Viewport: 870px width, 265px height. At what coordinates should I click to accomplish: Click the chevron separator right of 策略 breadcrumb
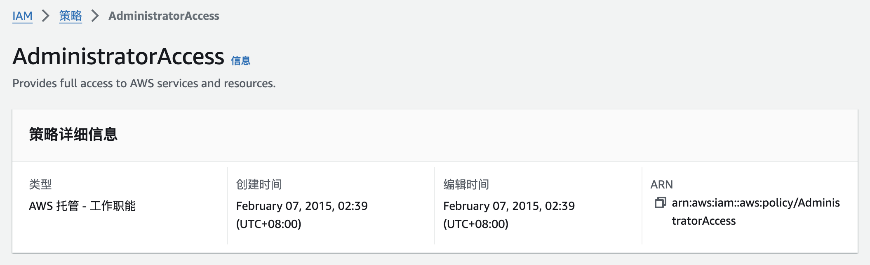(95, 16)
